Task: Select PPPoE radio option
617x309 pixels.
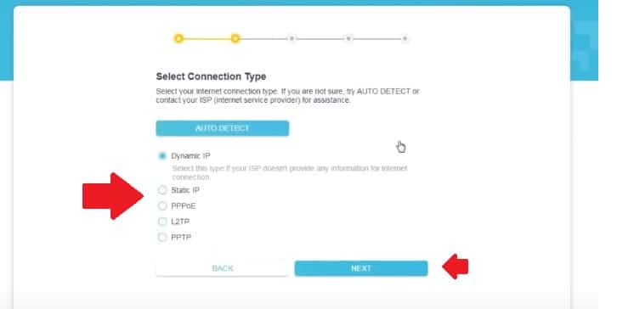Action: tap(162, 206)
